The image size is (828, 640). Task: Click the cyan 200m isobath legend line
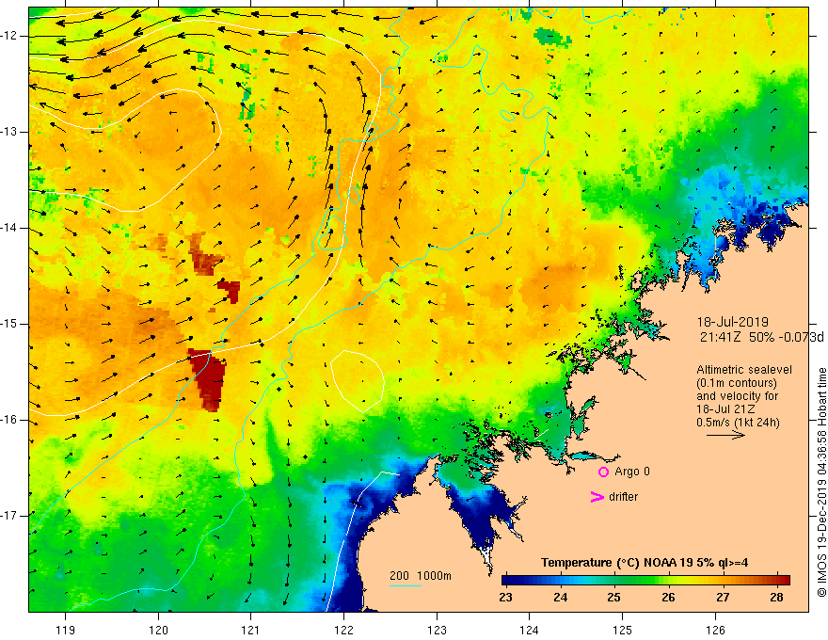405,585
